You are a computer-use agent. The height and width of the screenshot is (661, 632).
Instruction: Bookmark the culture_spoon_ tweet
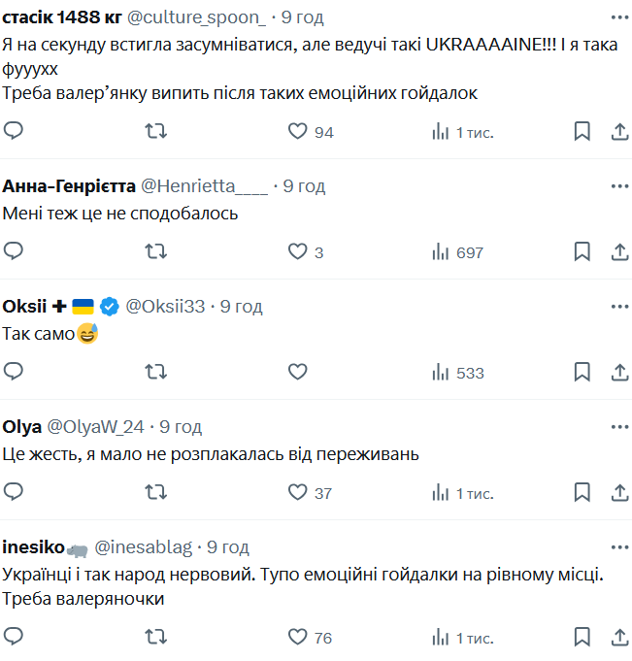582,131
